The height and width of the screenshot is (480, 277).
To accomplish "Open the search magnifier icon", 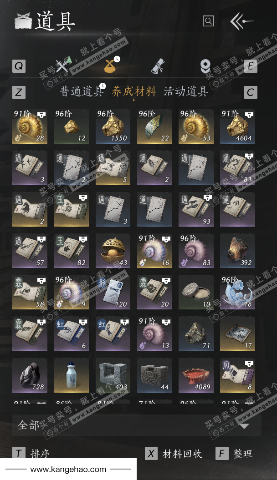I will pyautogui.click(x=208, y=21).
